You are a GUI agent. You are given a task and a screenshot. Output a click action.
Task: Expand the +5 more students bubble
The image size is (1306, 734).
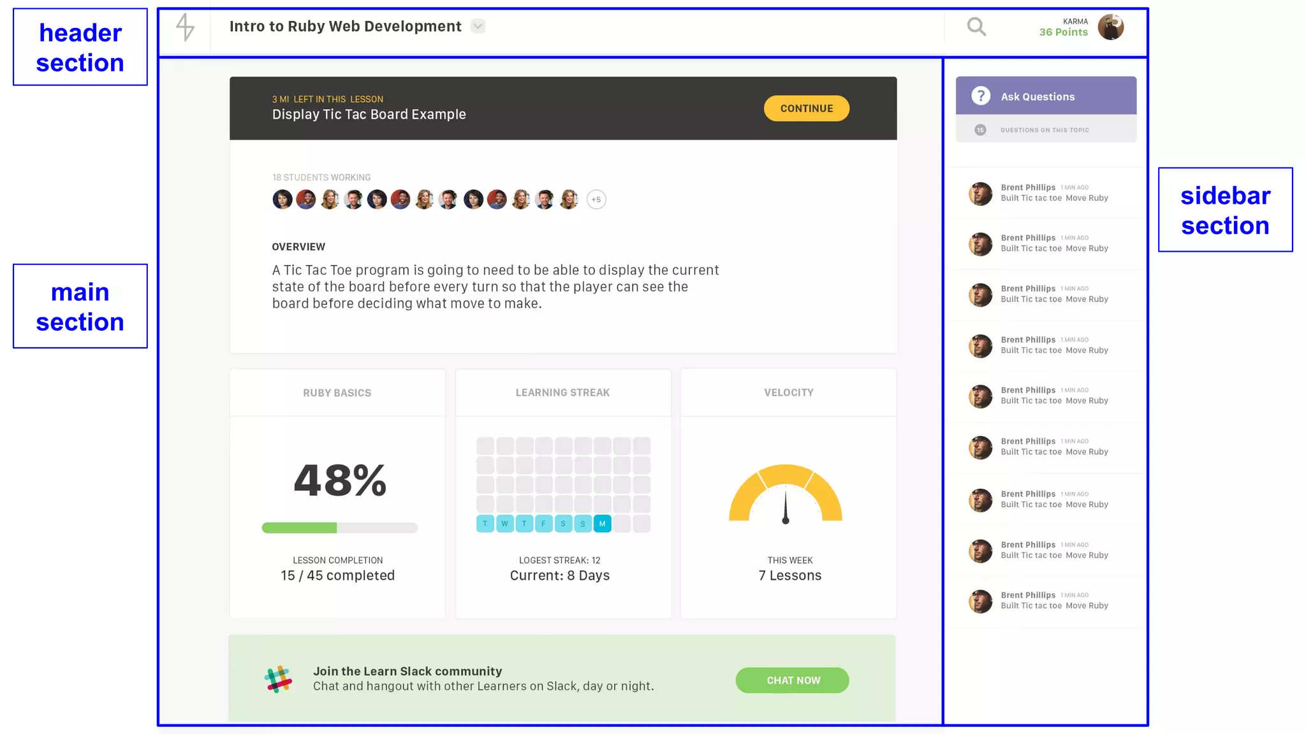point(596,199)
